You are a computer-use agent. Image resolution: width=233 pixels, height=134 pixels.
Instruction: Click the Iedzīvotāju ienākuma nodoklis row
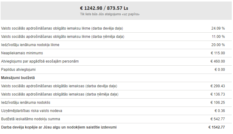(116, 103)
